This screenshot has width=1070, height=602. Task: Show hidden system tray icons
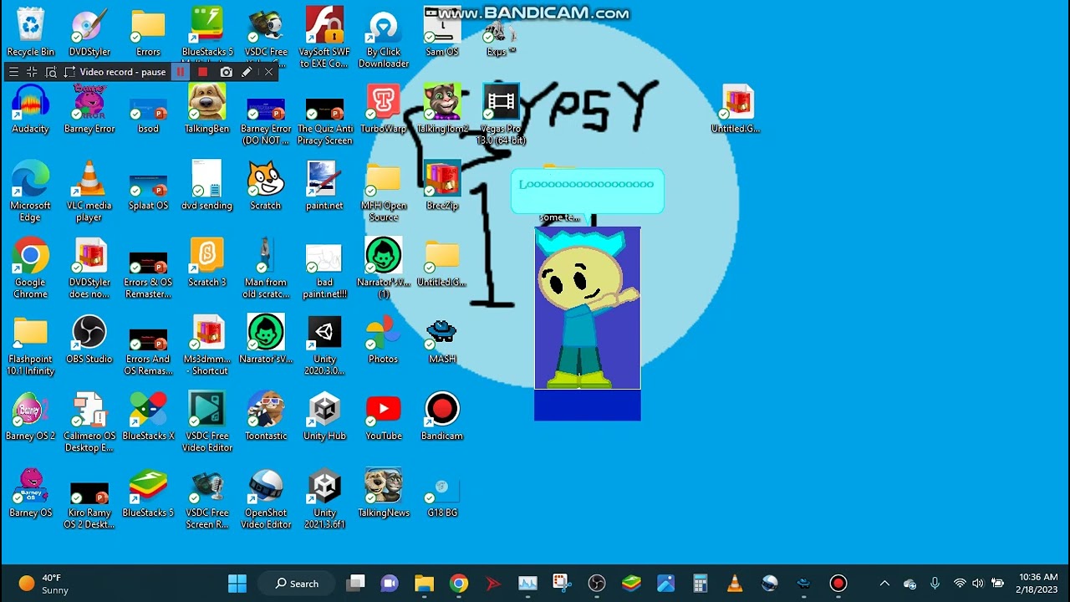[884, 583]
